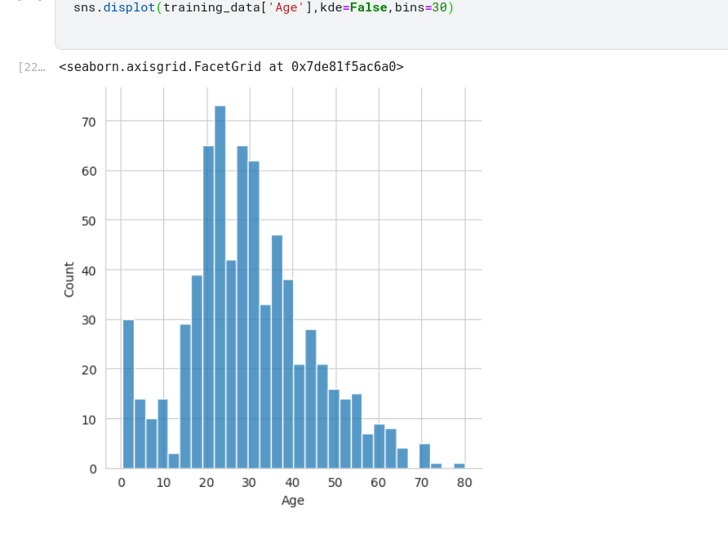Click the x-axis tick label 80
This screenshot has height=535, width=728.
[464, 483]
